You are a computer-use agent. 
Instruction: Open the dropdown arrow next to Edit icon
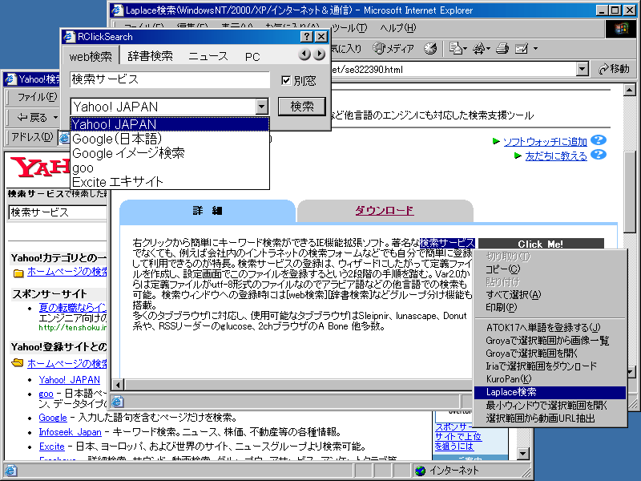pos(535,49)
